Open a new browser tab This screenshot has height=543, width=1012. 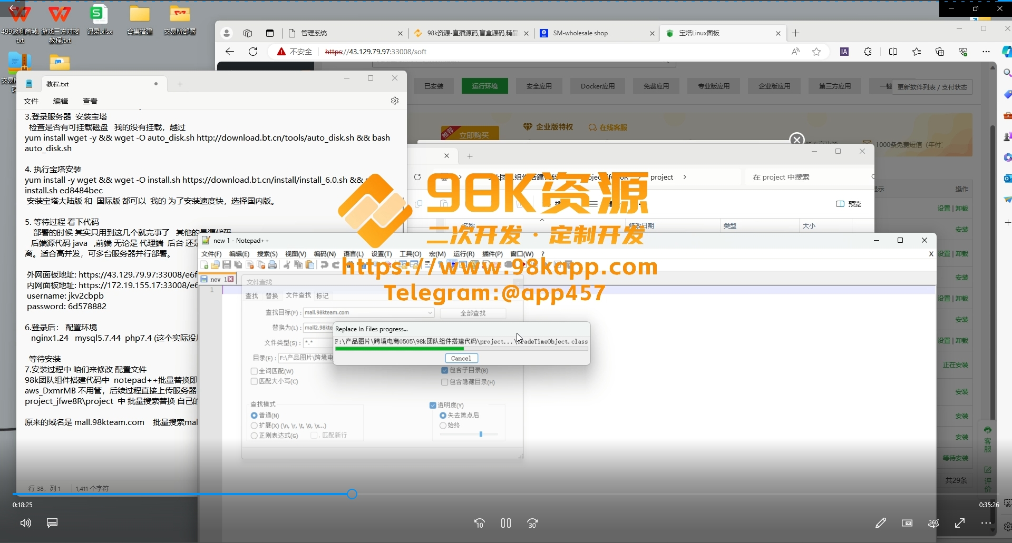tap(796, 33)
